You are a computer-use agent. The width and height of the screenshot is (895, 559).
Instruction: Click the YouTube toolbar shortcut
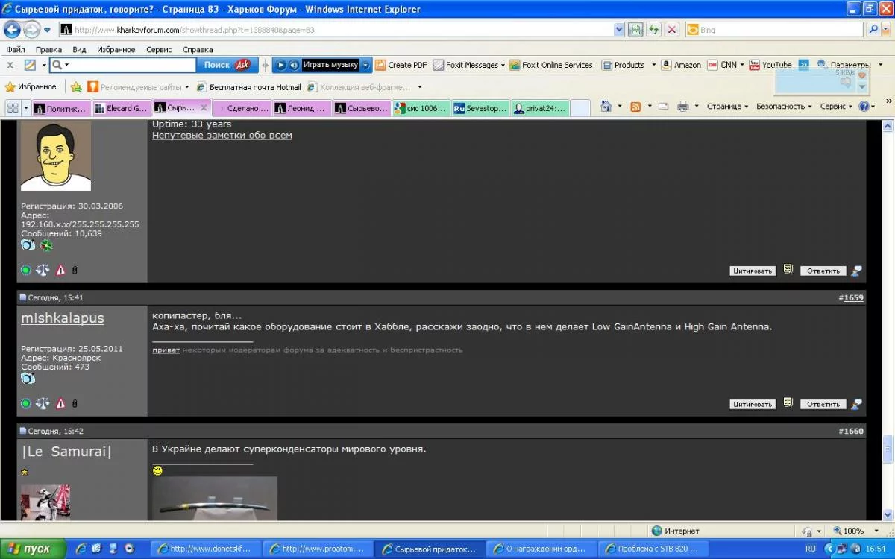[x=770, y=65]
